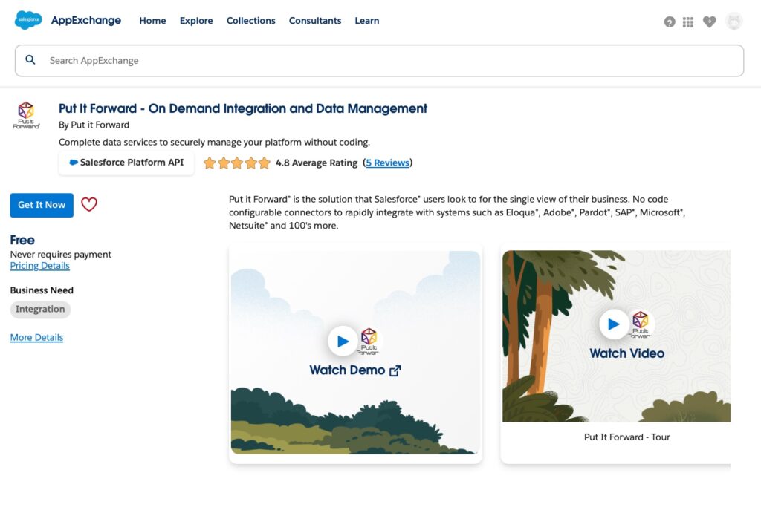The height and width of the screenshot is (513, 761).
Task: Open the 5 Reviews link
Action: coord(387,163)
